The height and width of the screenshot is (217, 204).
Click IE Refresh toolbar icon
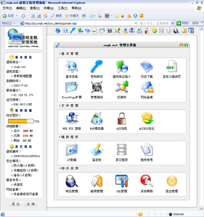[39, 16]
